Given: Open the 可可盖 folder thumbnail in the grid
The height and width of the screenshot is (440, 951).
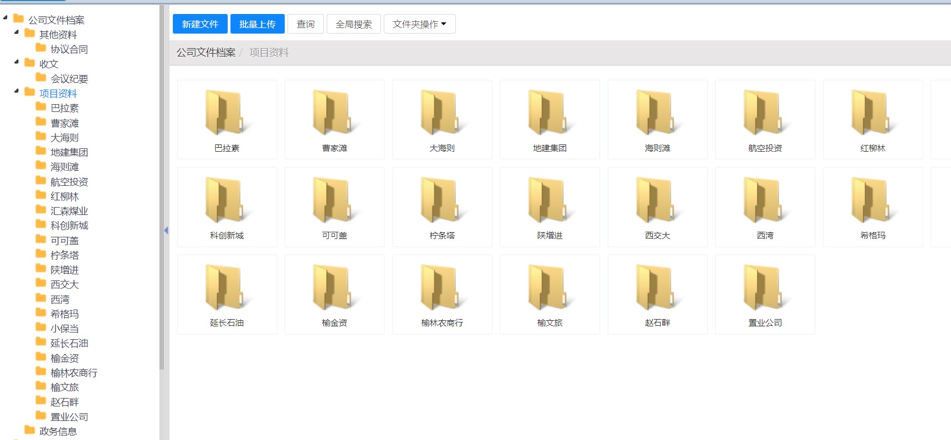Looking at the screenshot, I should [335, 207].
